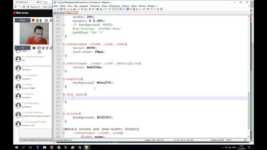The image size is (267, 150).
Task: Click the chat message input field
Action: coord(36,132)
